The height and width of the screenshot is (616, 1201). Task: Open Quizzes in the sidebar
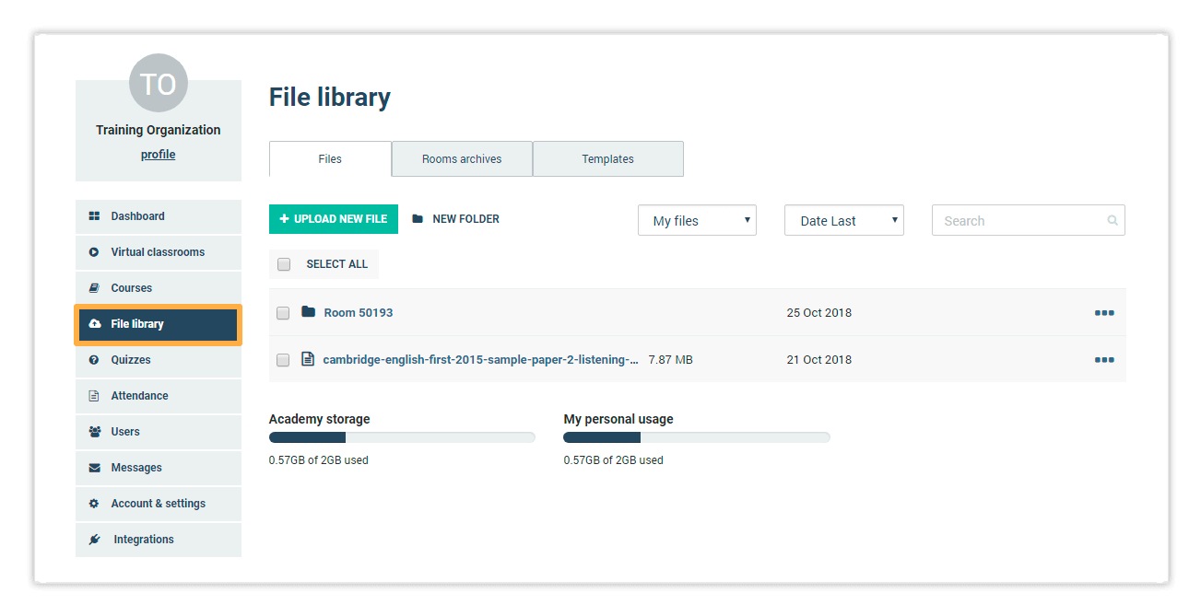pyautogui.click(x=159, y=360)
